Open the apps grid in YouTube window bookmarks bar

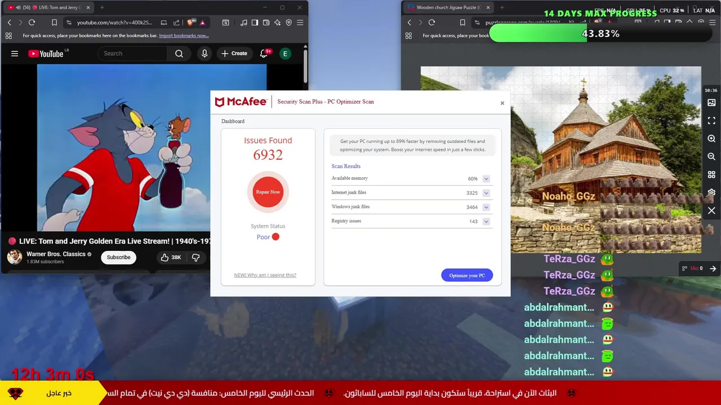8,35
